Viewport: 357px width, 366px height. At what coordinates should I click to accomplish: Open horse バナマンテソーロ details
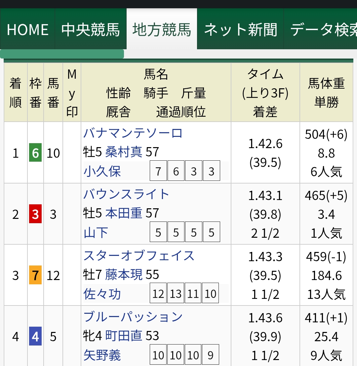(x=133, y=133)
